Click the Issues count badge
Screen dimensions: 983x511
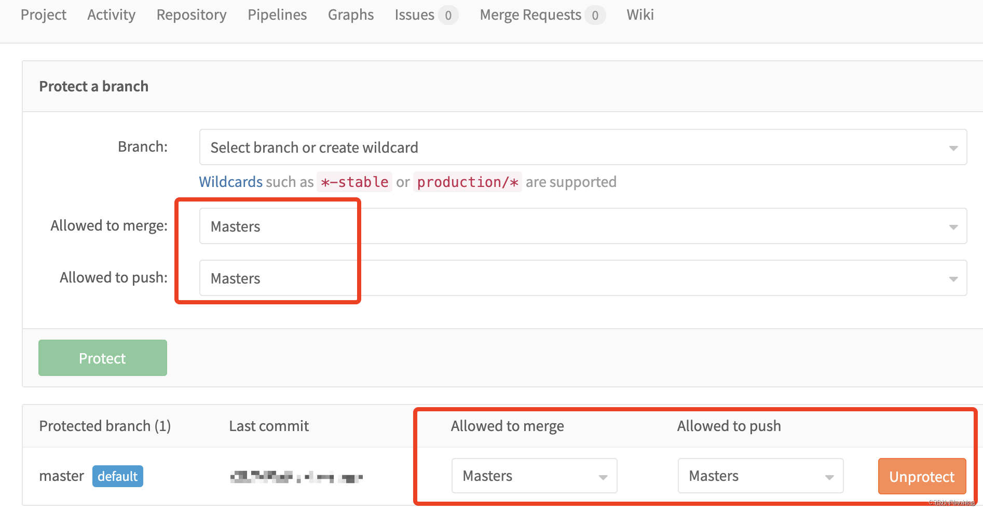click(448, 16)
